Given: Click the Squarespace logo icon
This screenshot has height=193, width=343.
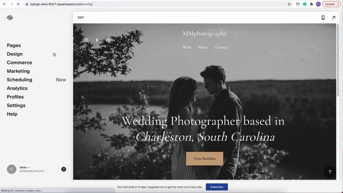Looking at the screenshot, I should tap(10, 18).
